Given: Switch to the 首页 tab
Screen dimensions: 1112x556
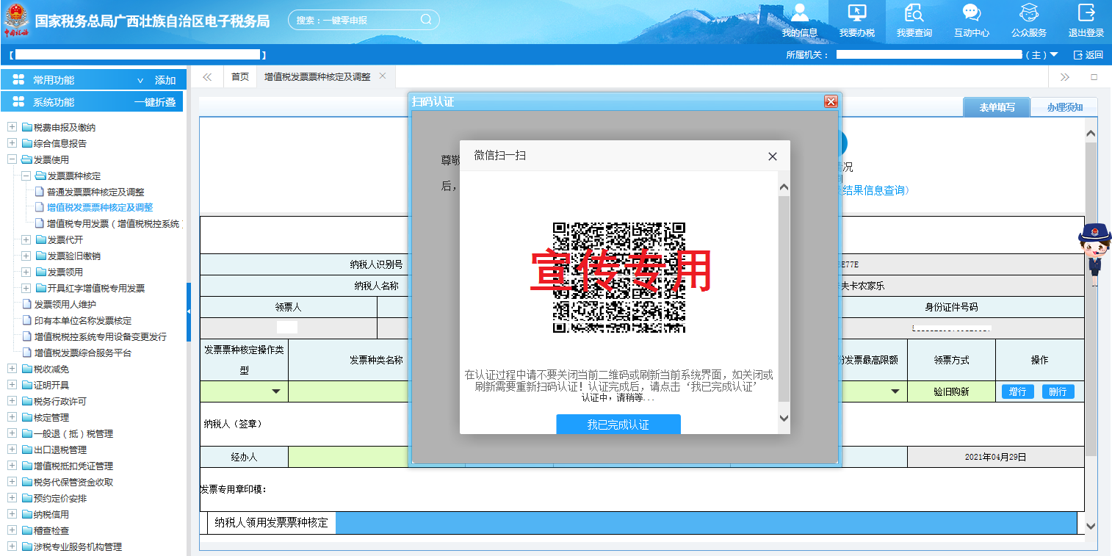Looking at the screenshot, I should pos(240,76).
